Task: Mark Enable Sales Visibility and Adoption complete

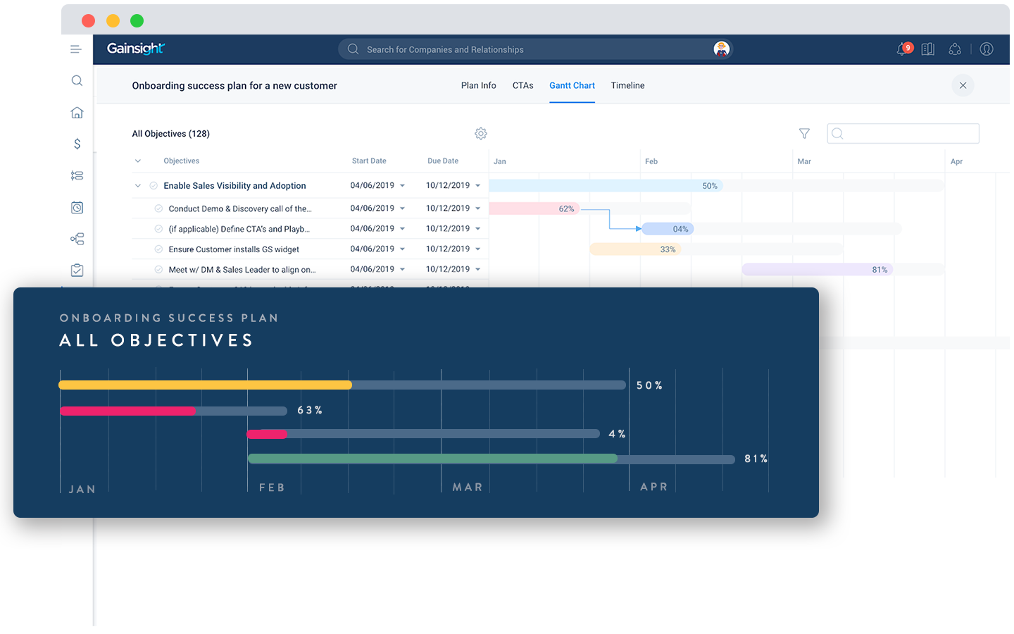Action: click(x=154, y=186)
